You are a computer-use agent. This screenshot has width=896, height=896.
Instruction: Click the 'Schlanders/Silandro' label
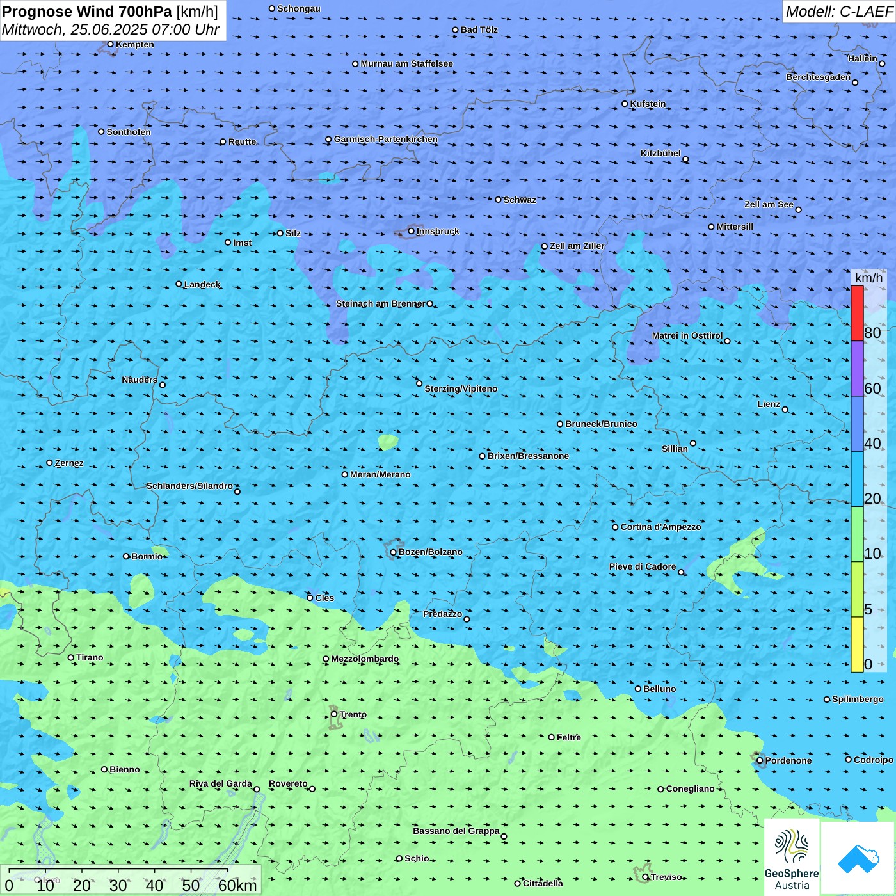189,486
